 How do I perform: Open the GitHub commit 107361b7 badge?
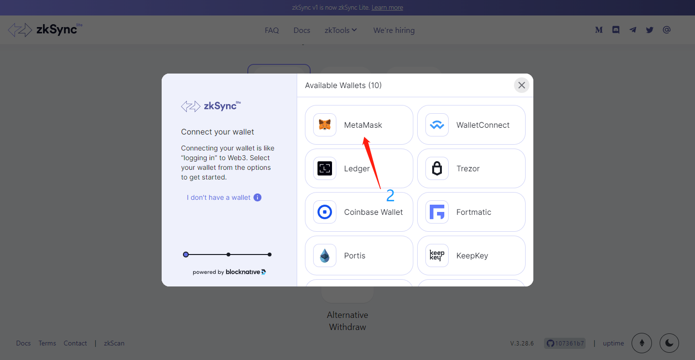click(564, 343)
